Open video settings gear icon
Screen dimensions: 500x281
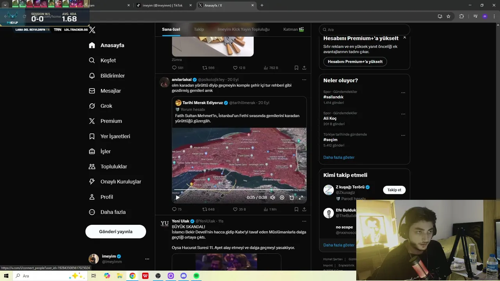click(x=282, y=197)
